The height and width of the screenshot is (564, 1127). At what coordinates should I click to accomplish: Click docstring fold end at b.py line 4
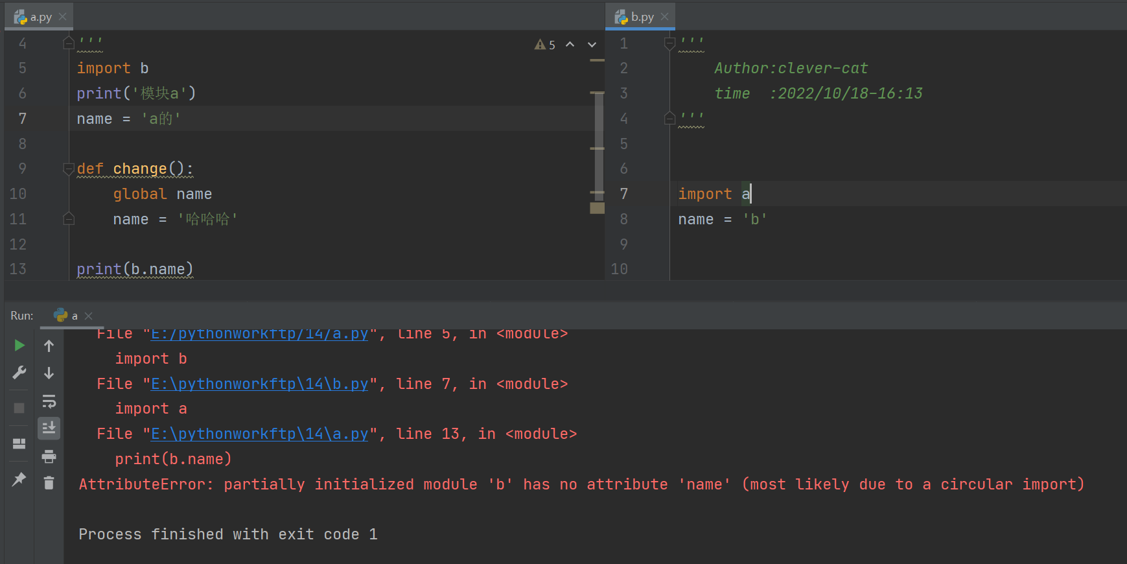pos(670,118)
